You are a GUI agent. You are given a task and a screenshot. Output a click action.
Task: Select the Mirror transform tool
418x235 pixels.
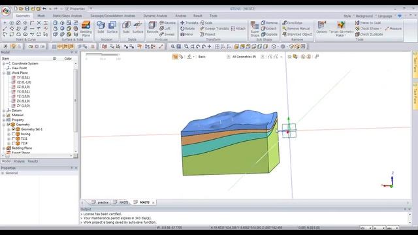click(x=187, y=35)
